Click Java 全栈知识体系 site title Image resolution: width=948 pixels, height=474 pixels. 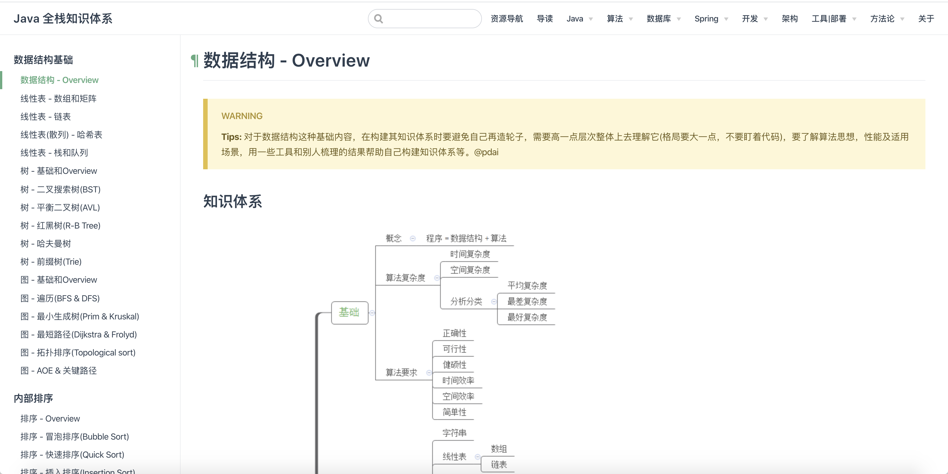63,18
